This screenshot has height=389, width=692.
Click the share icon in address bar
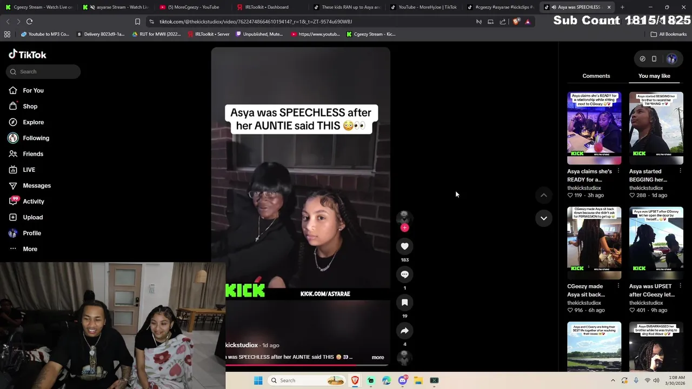tap(503, 22)
